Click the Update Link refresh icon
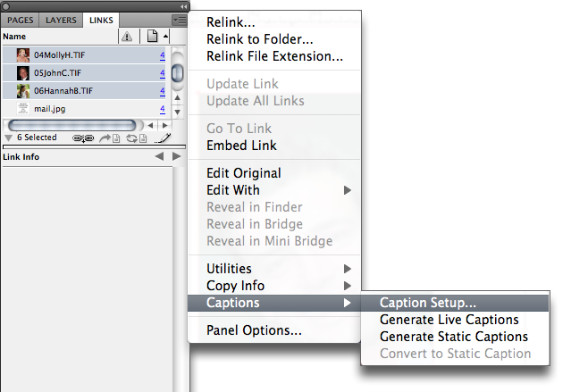Viewport: 571px width, 392px height. pyautogui.click(x=136, y=138)
